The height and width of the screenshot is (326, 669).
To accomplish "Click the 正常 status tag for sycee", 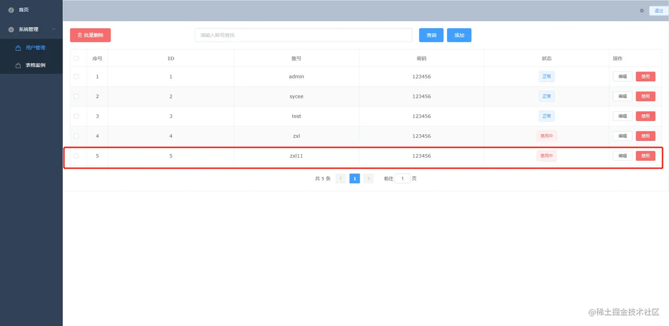I will [546, 96].
